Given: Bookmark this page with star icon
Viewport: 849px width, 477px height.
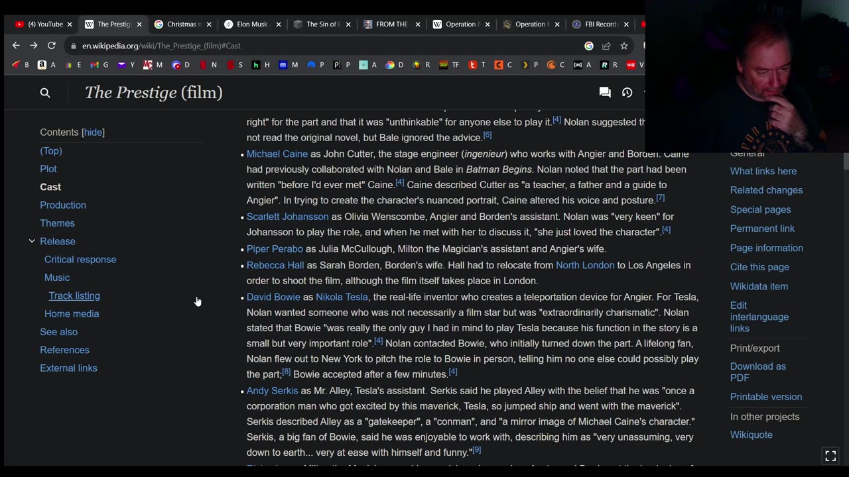Looking at the screenshot, I should (x=624, y=46).
